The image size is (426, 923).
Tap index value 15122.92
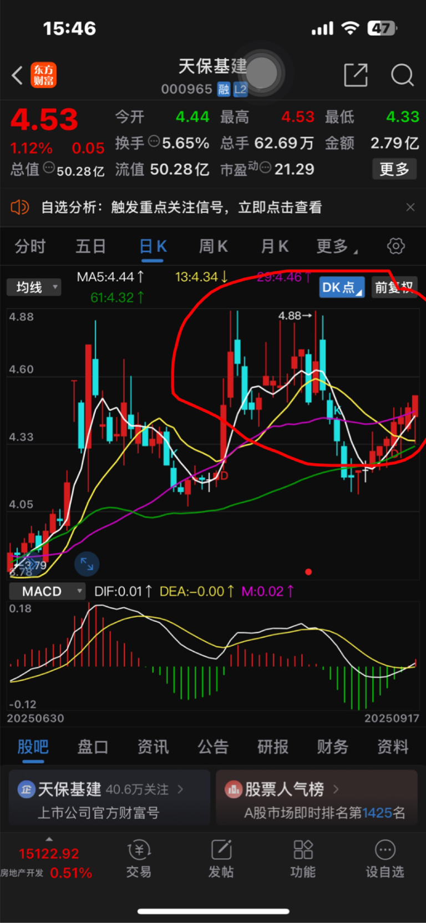(49, 854)
